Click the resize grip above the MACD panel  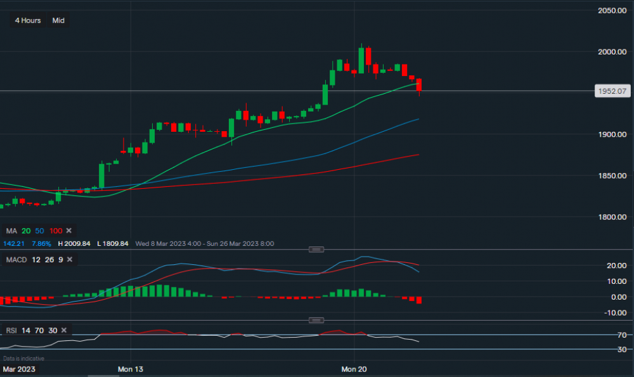click(x=316, y=249)
